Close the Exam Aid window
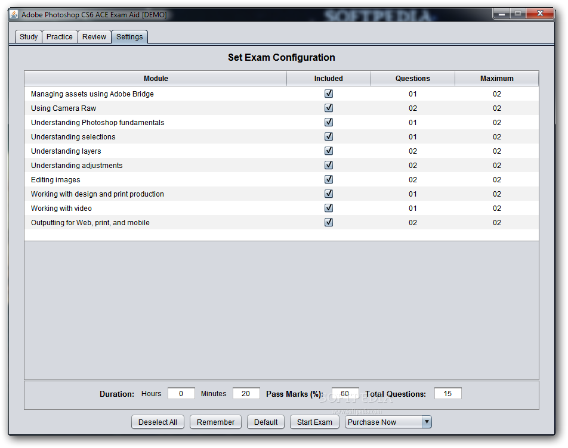This screenshot has width=568, height=448. tap(540, 14)
